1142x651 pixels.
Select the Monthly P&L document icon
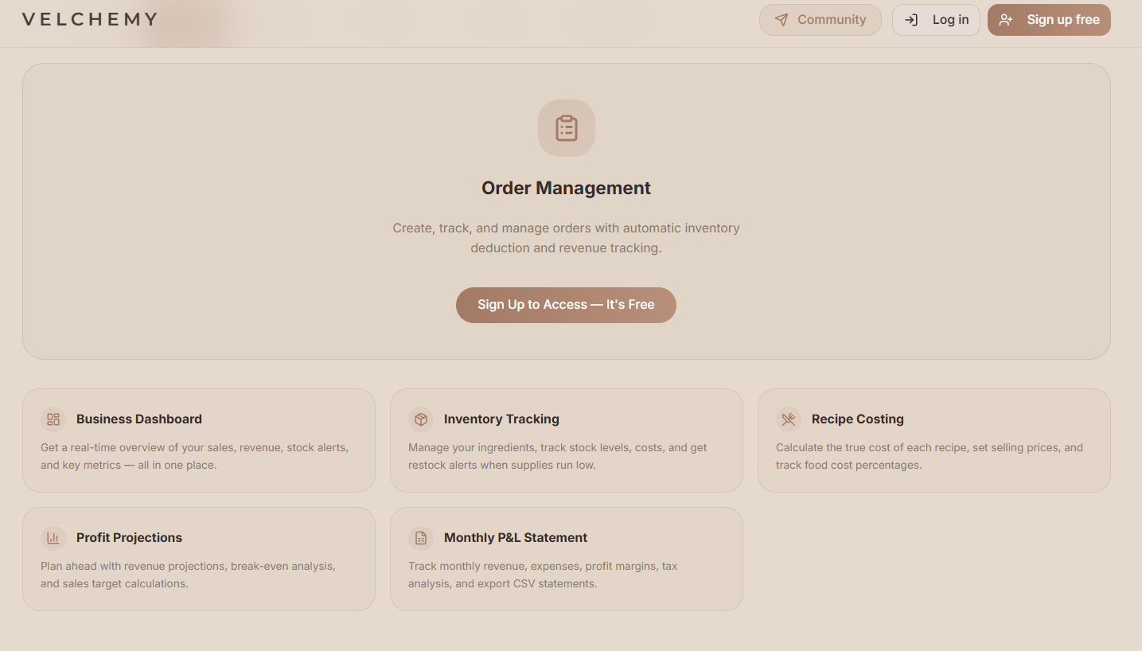pos(421,538)
